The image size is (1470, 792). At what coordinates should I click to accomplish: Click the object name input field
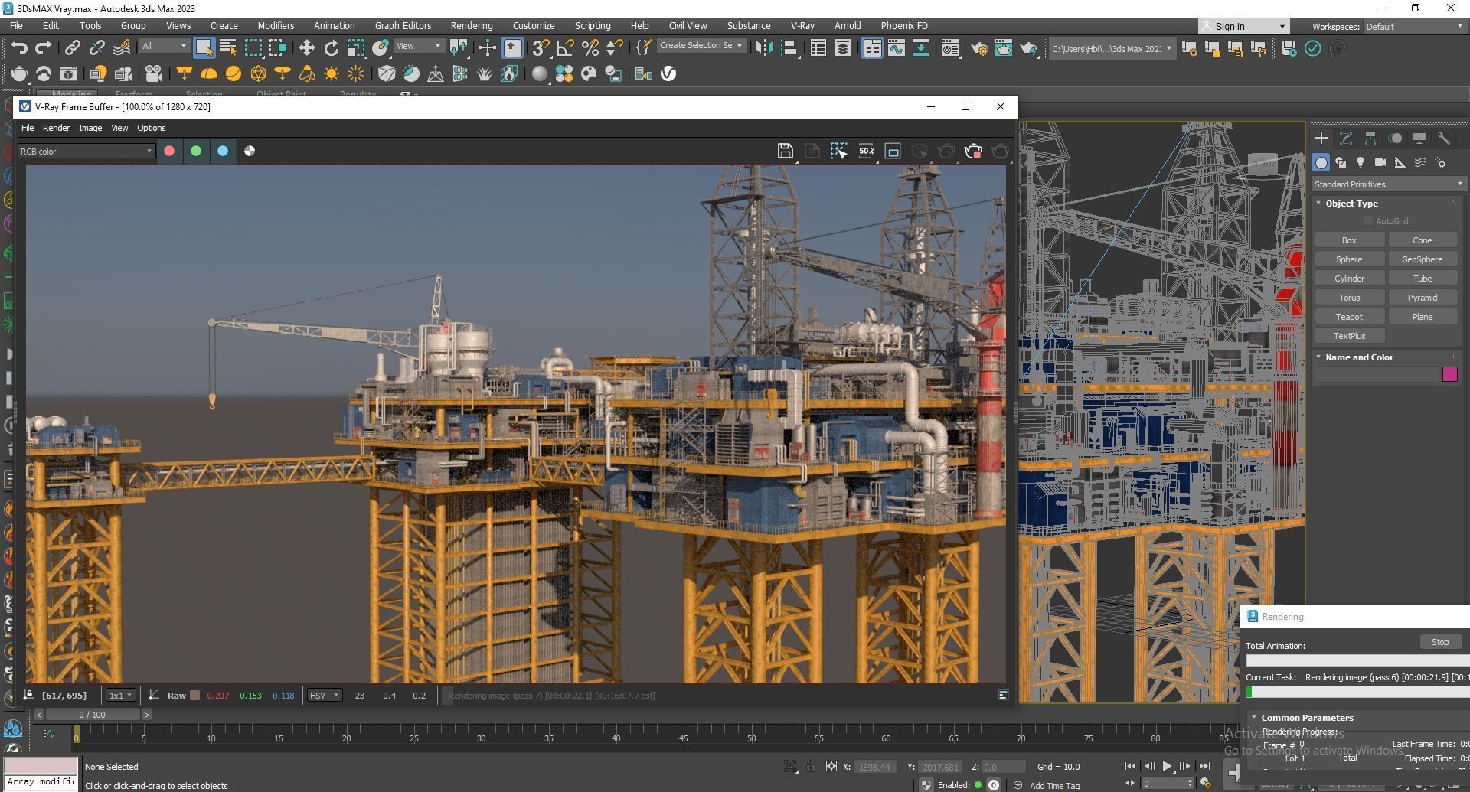point(1377,374)
